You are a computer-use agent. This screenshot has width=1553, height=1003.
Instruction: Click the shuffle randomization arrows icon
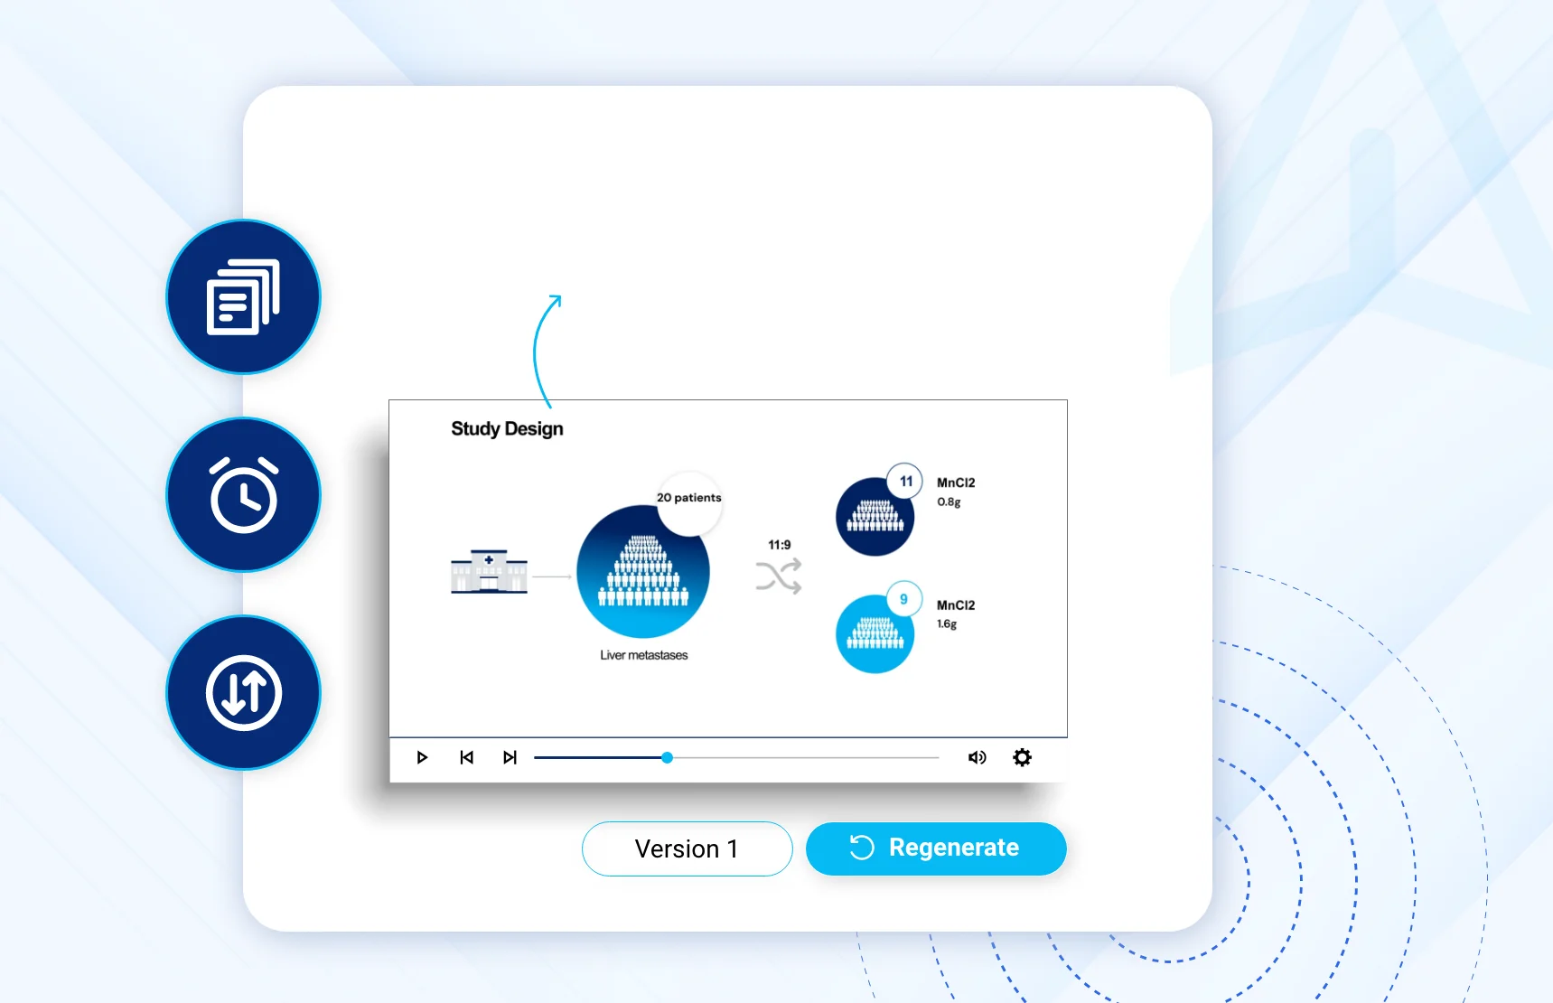pos(779,576)
